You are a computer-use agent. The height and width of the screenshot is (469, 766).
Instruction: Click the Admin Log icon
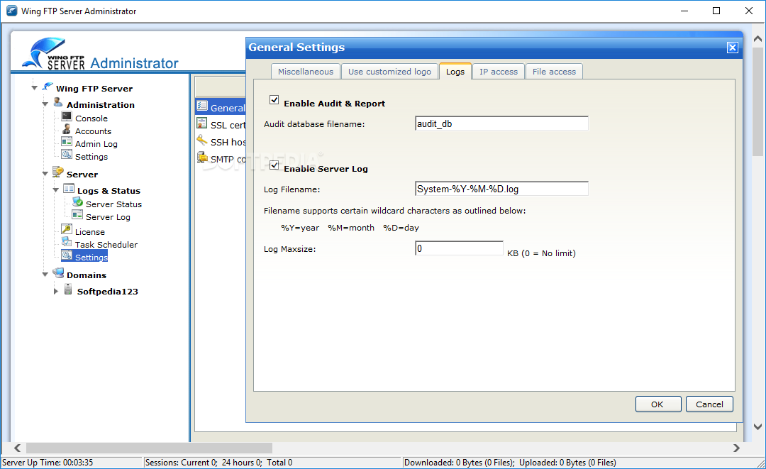tap(67, 142)
